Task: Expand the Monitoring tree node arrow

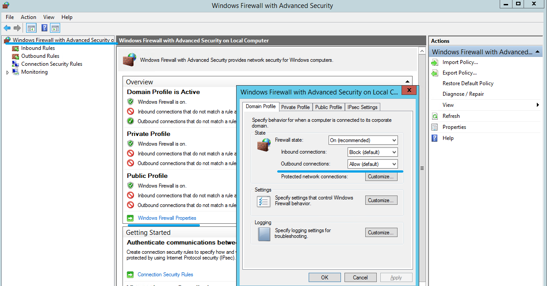Action: [x=8, y=72]
